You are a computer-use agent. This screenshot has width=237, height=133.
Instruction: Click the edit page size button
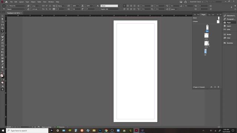click(x=211, y=87)
